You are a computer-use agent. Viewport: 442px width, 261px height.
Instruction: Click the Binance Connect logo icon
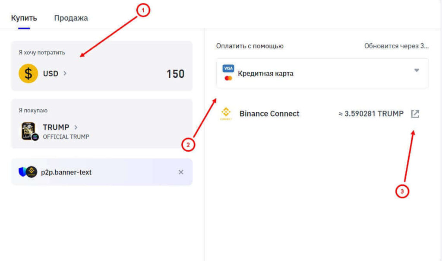(226, 113)
